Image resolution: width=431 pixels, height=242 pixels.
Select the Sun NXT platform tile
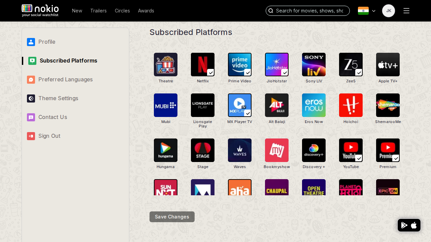pos(166,187)
